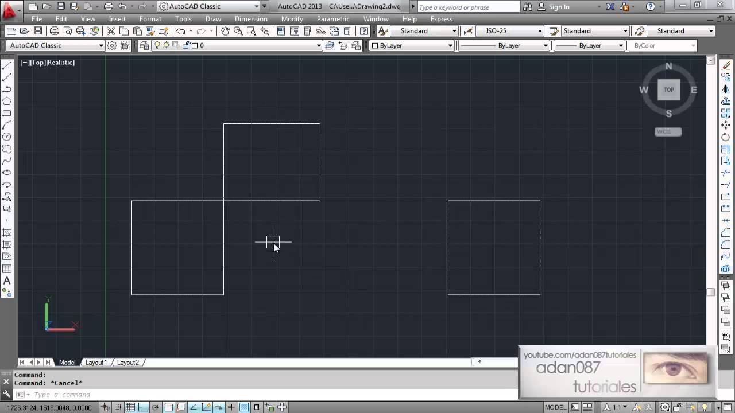This screenshot has height=413, width=735.
Task: Switch to the Layout2 tab
Action: click(x=127, y=363)
